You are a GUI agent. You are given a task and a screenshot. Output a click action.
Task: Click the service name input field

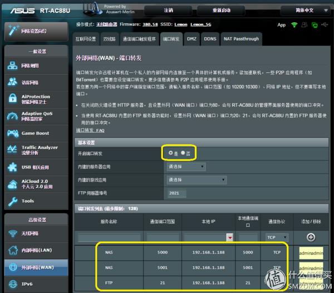[109, 237]
